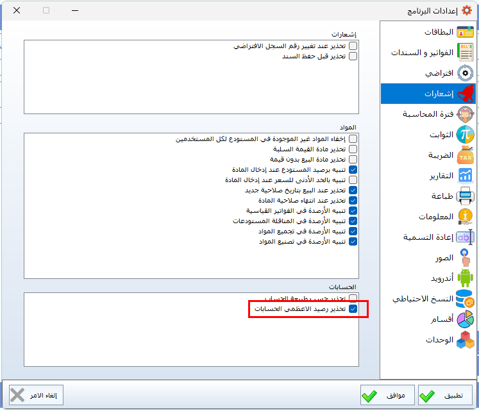Open the أندرويد Android robot icon
479x411 pixels.
(x=465, y=278)
